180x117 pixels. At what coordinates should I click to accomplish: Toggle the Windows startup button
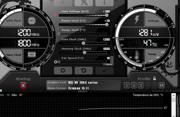click(x=23, y=85)
